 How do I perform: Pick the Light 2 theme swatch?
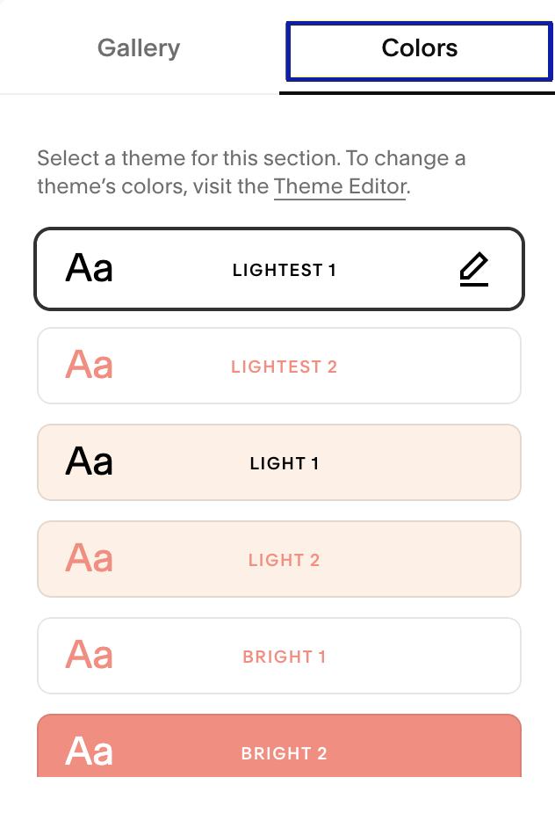(279, 559)
